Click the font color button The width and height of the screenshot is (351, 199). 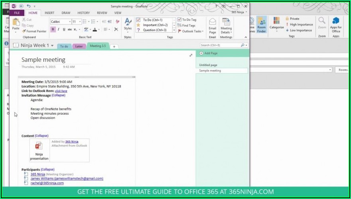pyautogui.click(x=95, y=29)
